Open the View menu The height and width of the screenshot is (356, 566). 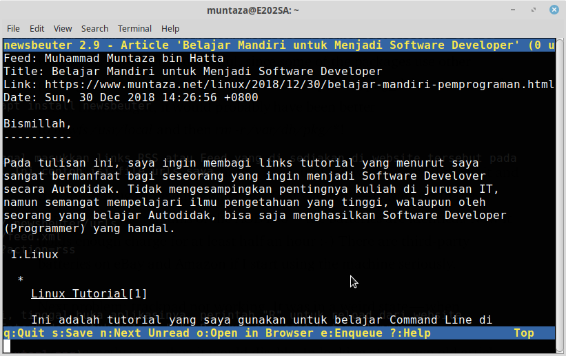tap(63, 28)
